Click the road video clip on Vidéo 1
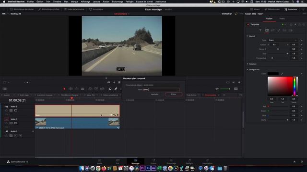 click(x=77, y=123)
